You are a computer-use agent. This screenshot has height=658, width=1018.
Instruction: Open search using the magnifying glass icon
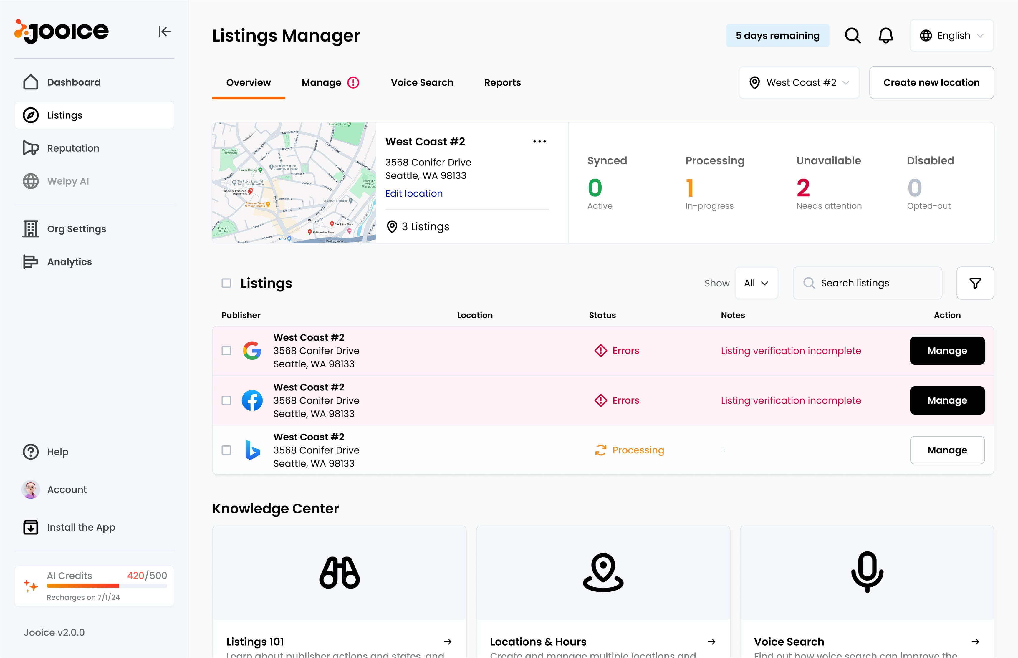click(852, 35)
